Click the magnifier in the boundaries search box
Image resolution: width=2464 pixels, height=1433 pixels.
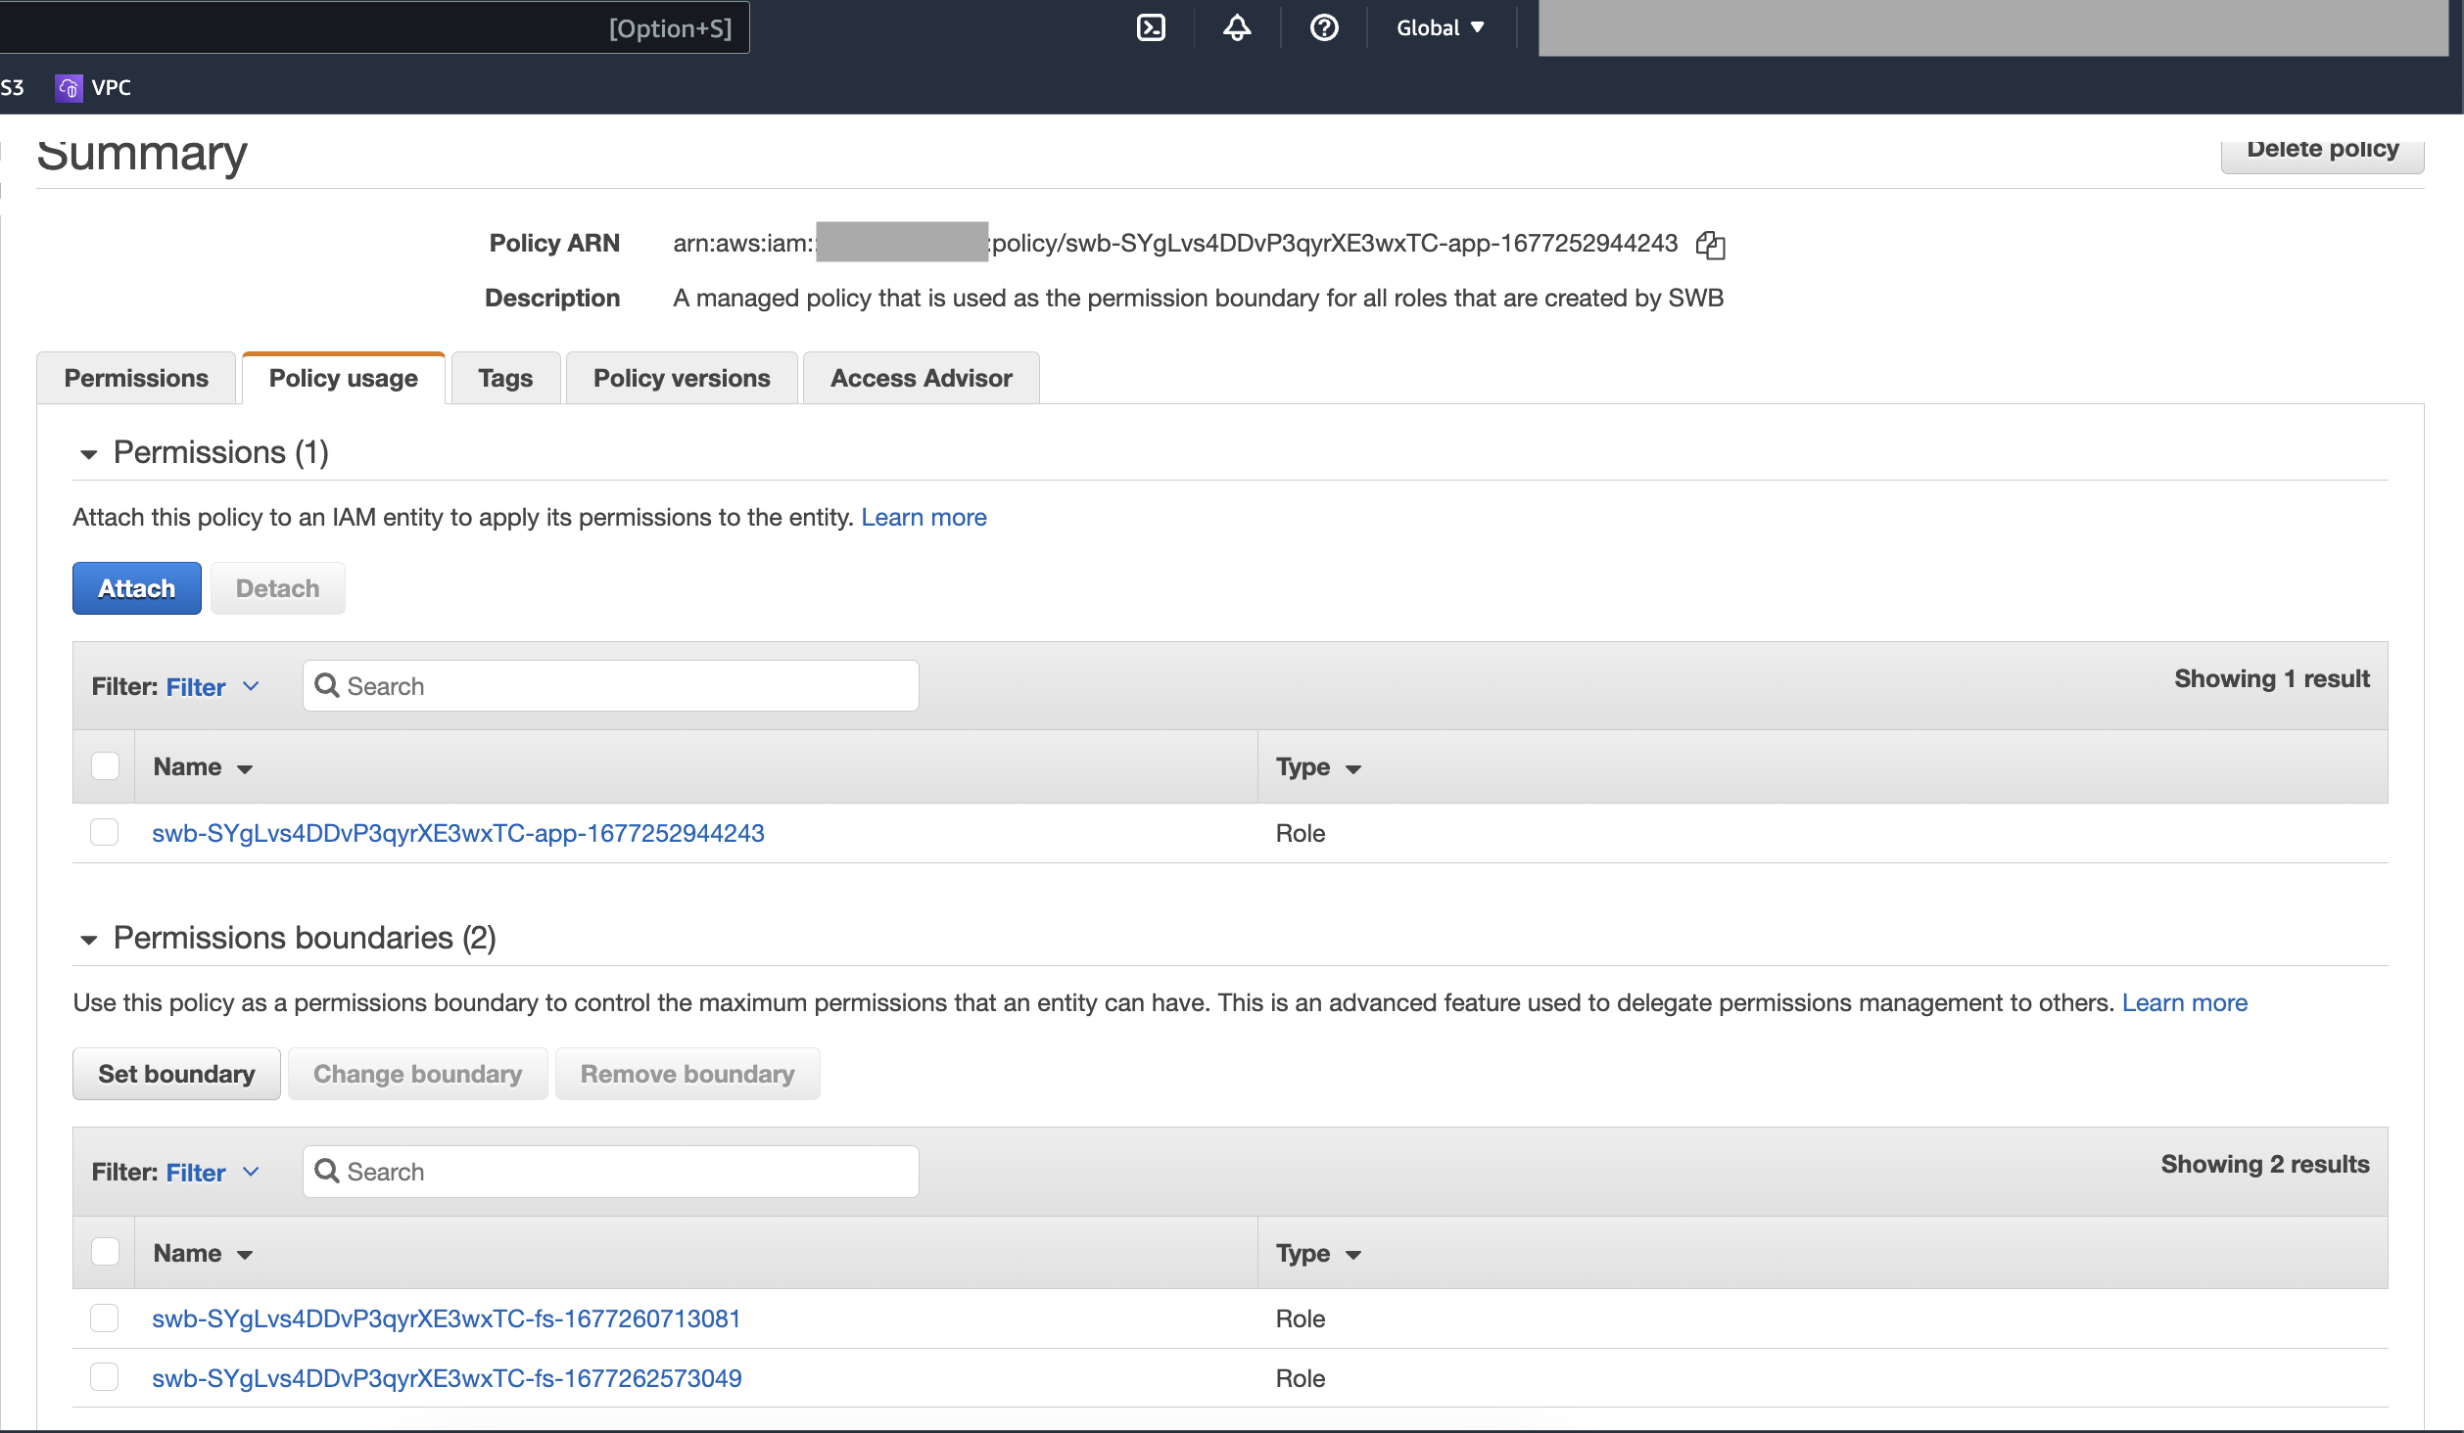pyautogui.click(x=327, y=1171)
